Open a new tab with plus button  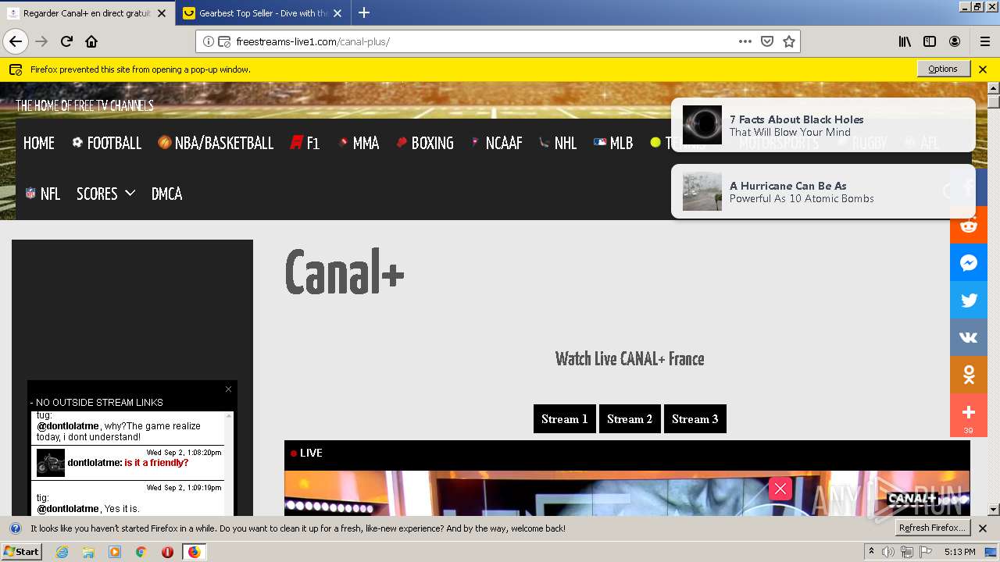[364, 12]
